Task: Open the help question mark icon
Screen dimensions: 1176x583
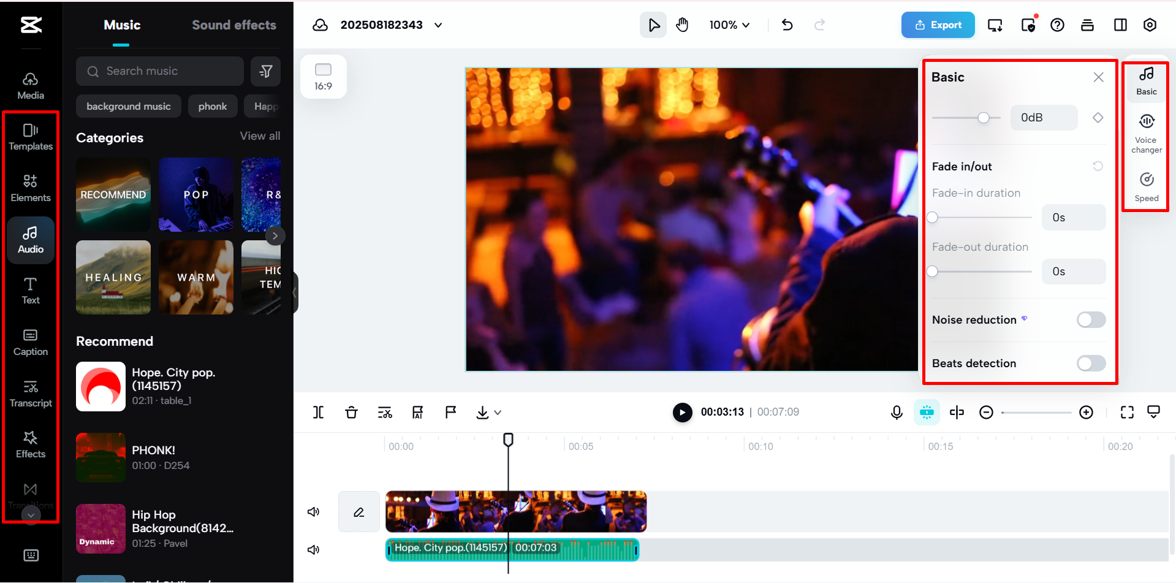Action: (1057, 25)
